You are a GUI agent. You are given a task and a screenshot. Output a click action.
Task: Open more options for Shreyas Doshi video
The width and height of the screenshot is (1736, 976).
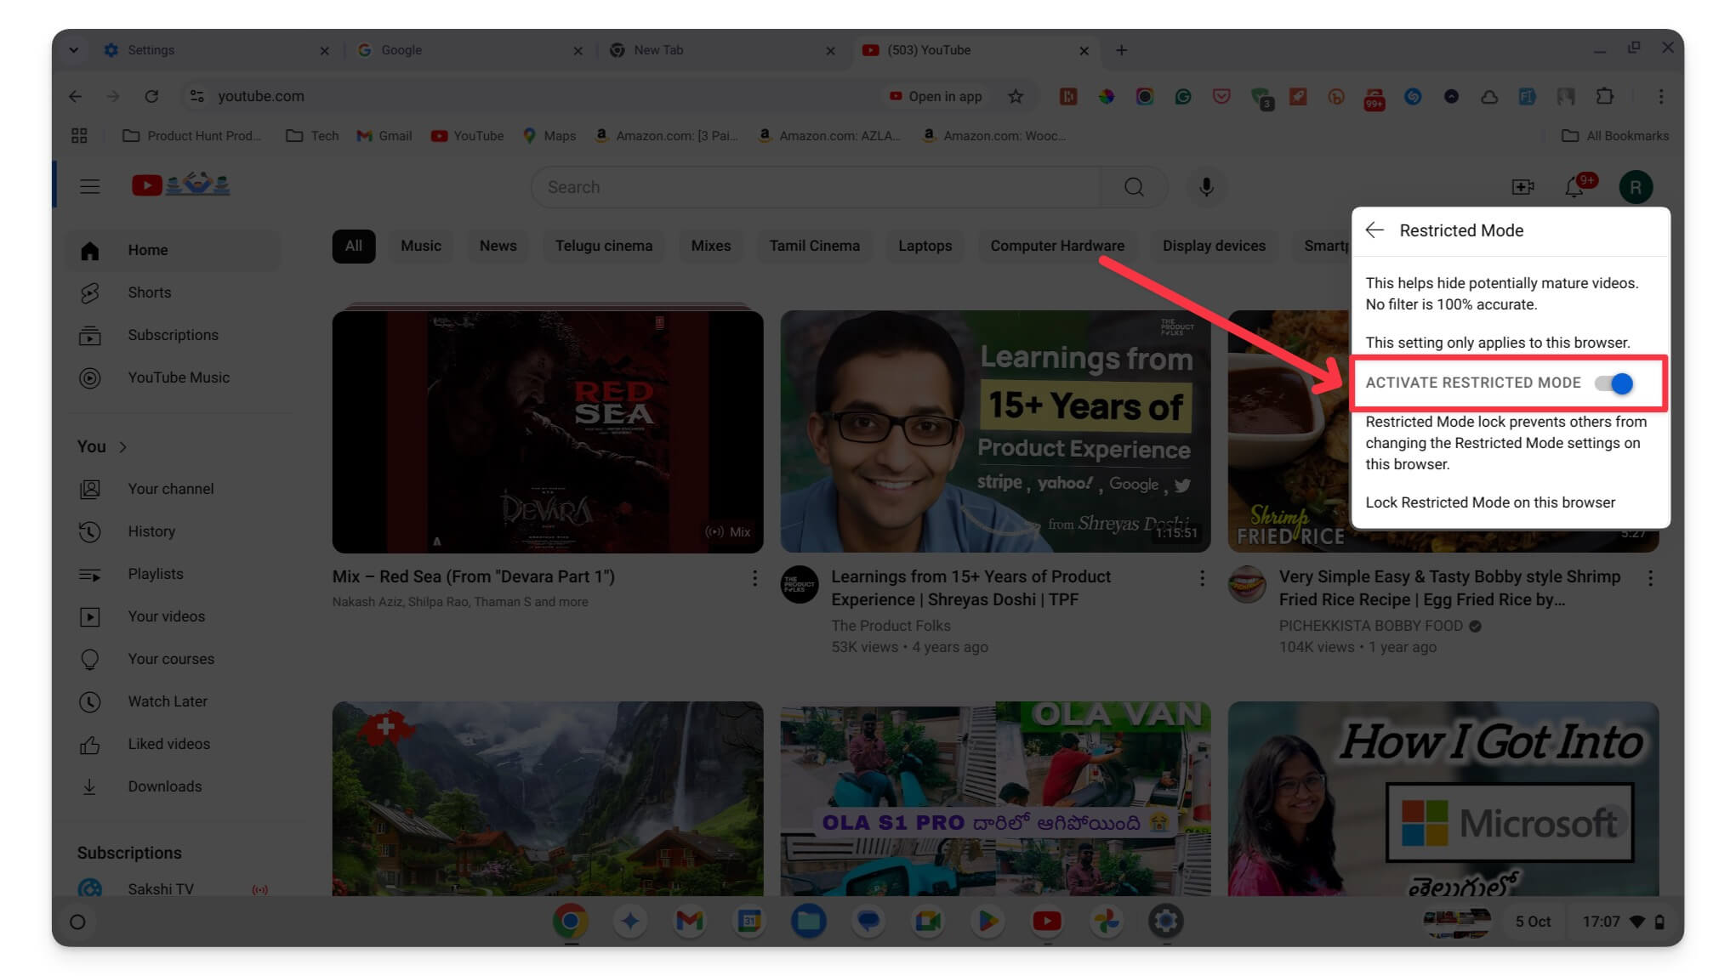[x=1202, y=578]
